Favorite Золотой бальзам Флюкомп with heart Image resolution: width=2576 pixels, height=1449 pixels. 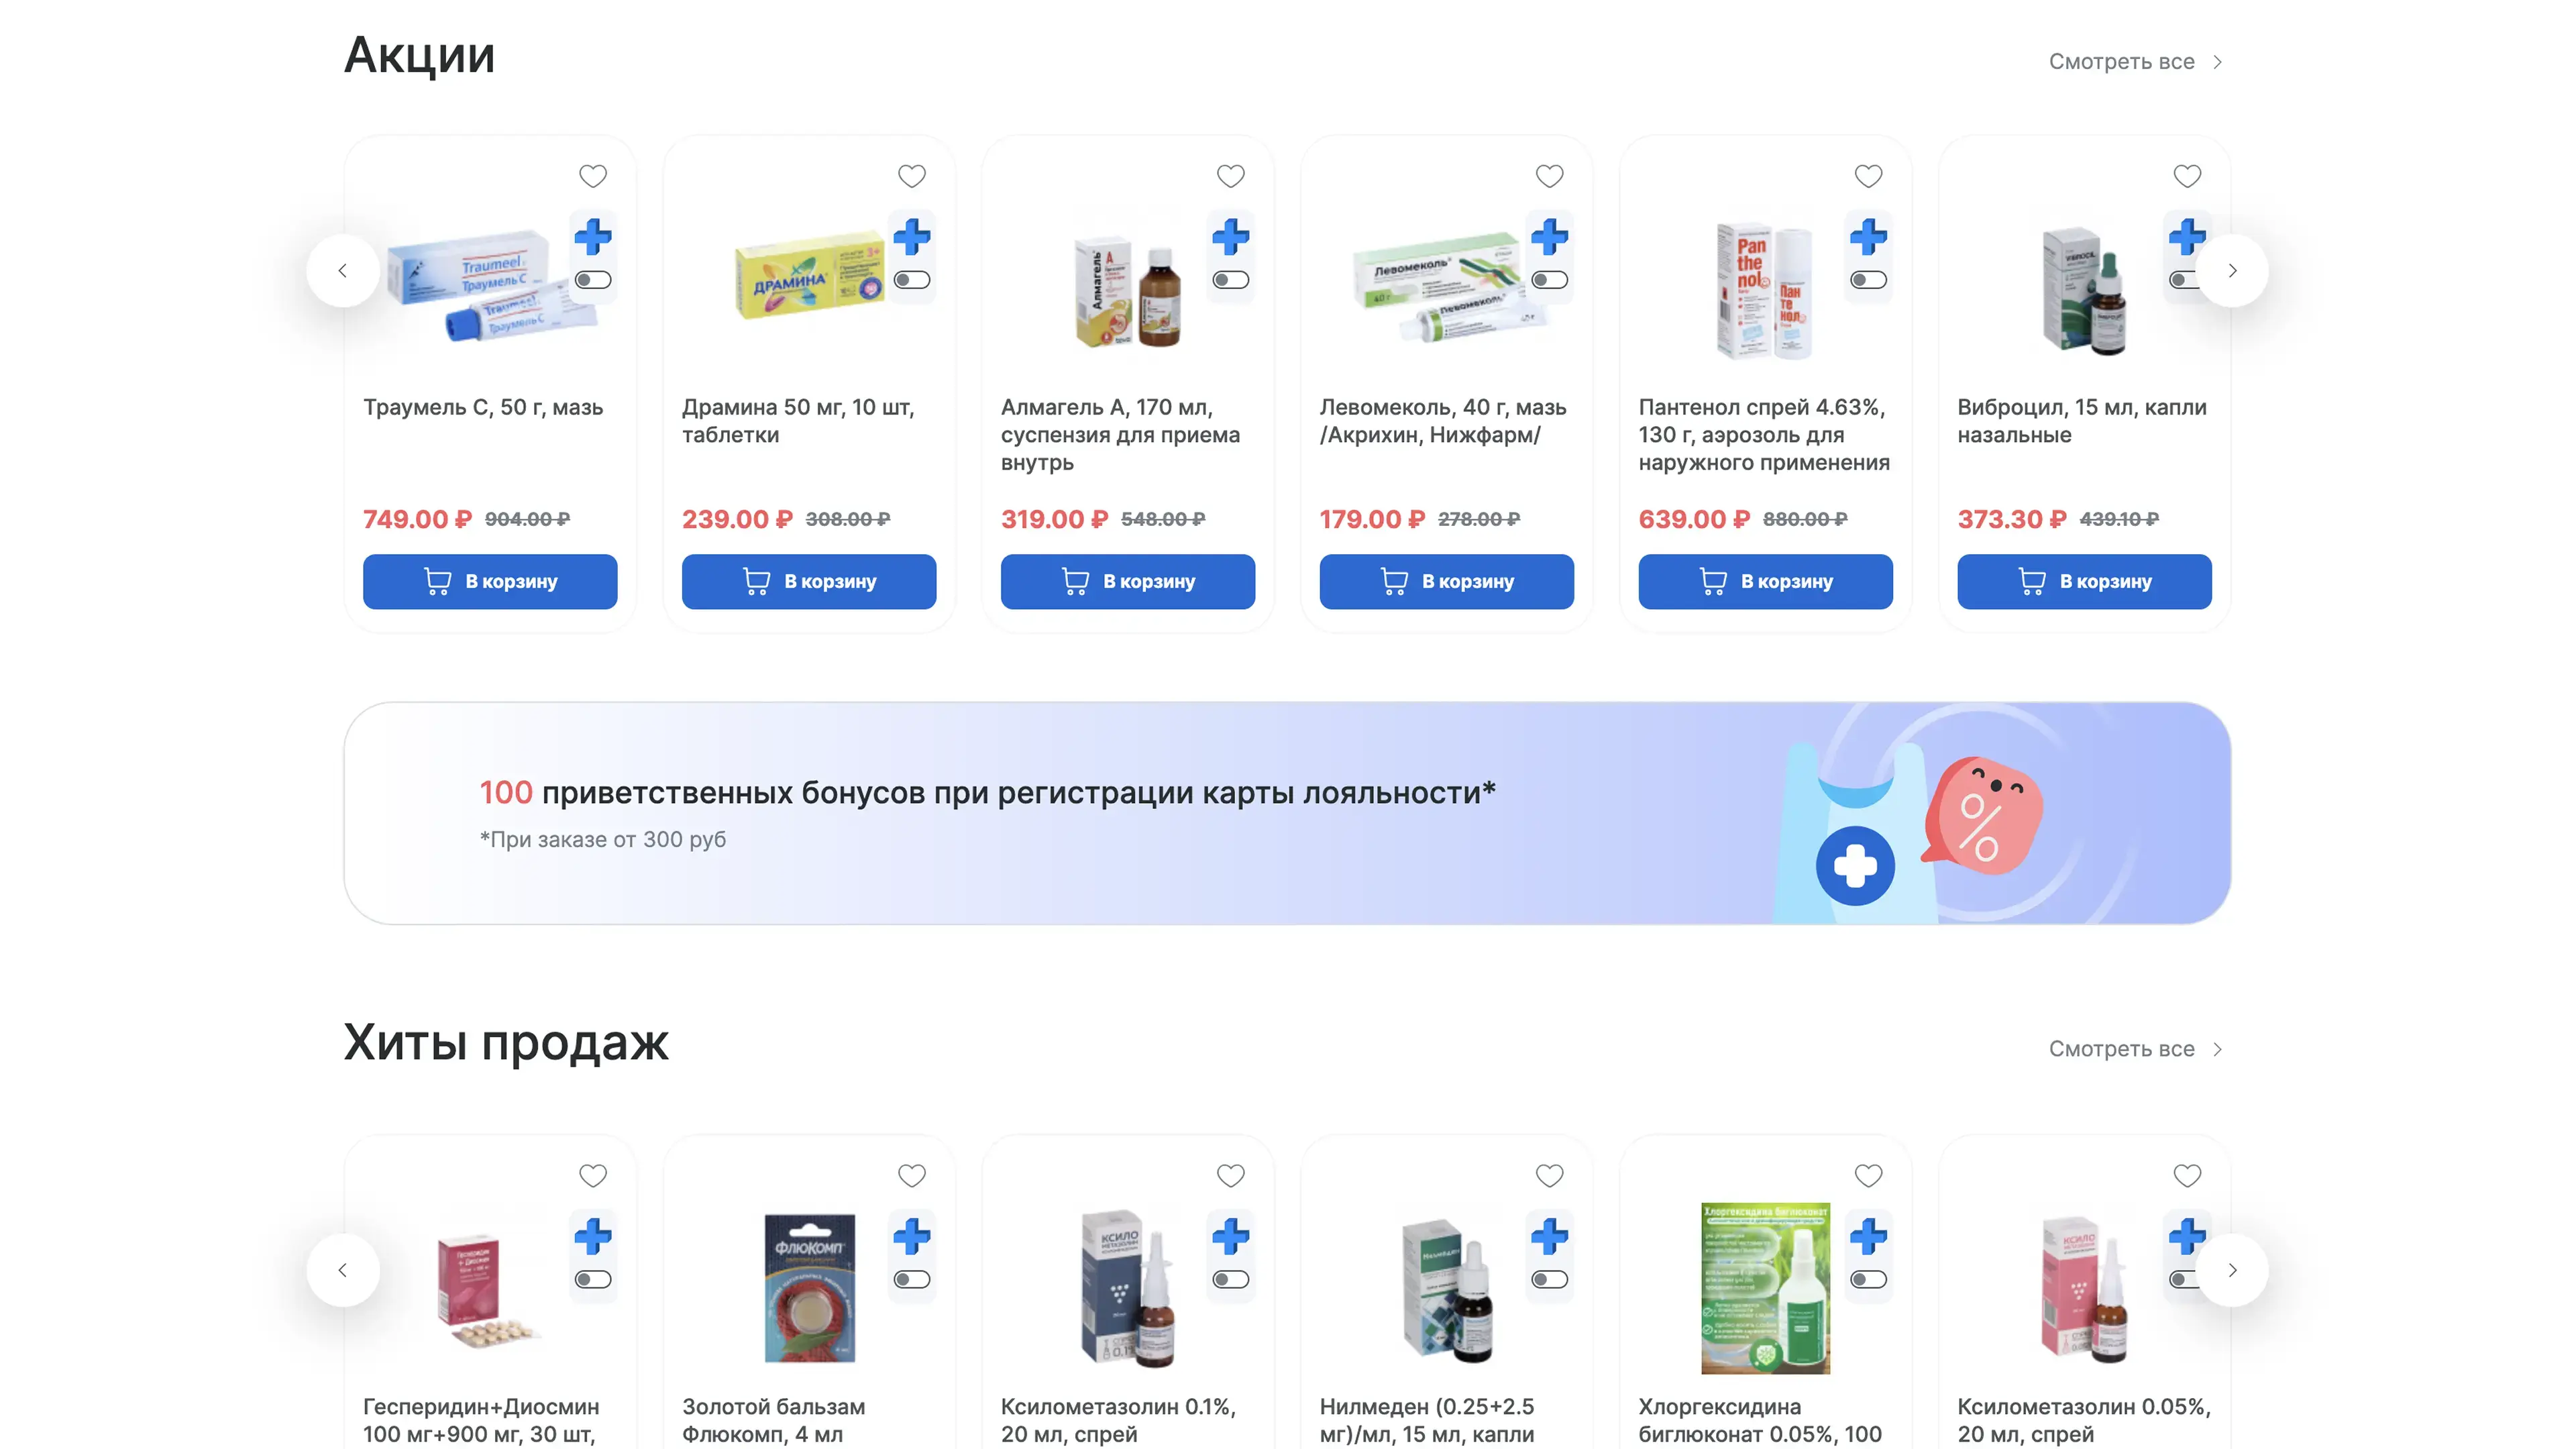click(x=912, y=1175)
